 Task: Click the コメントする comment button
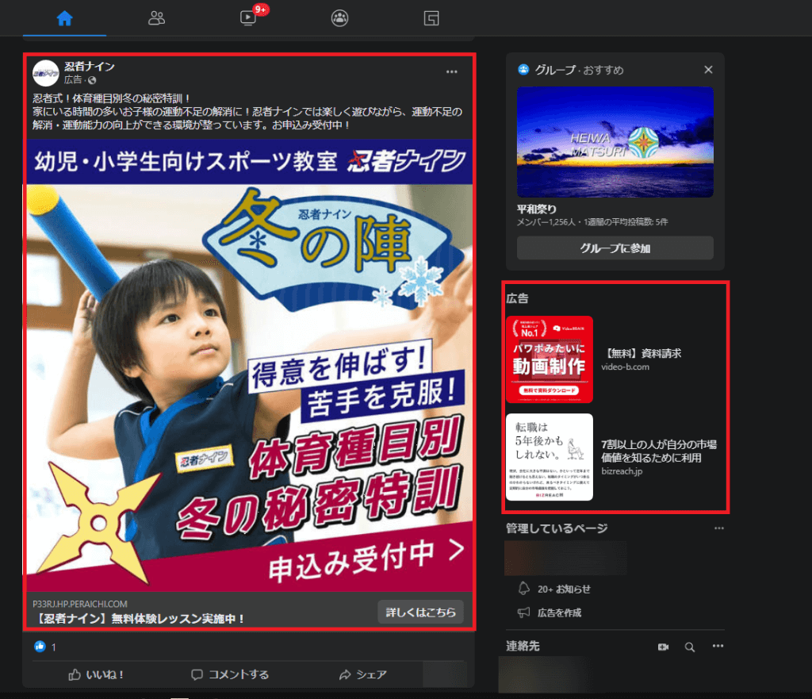pos(230,674)
